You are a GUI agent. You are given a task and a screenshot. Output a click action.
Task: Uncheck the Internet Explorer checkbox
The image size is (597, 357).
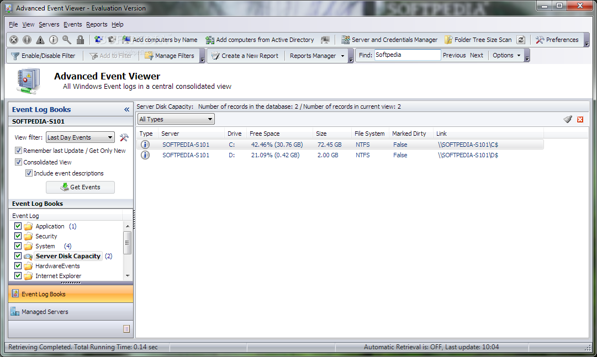[x=18, y=275]
